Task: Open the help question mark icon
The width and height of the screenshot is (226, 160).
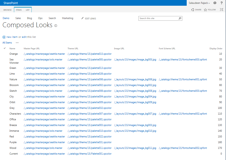Action: (x=222, y=3)
